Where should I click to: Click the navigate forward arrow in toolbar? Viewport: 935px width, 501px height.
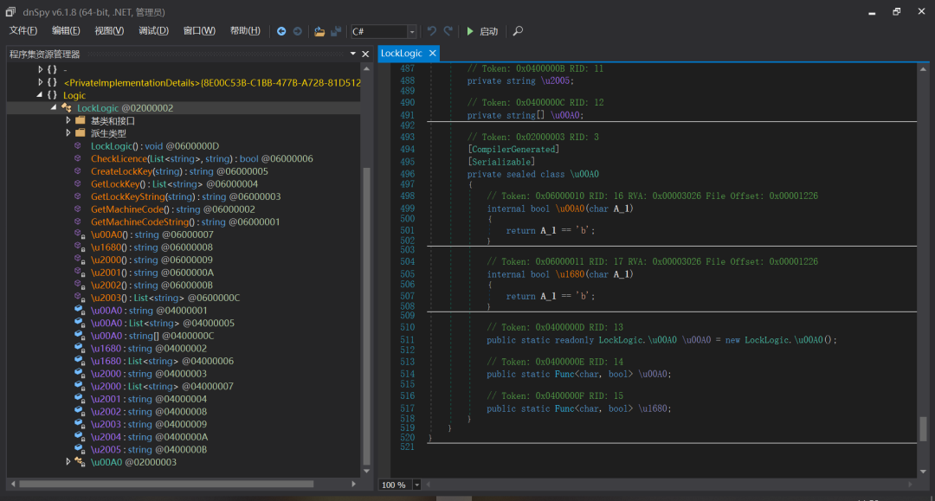pyautogui.click(x=297, y=31)
